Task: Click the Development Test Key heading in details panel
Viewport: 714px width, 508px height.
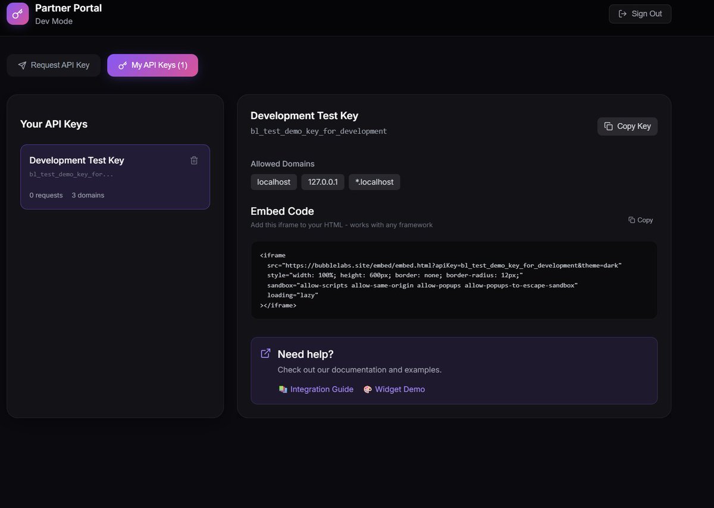Action: click(304, 116)
